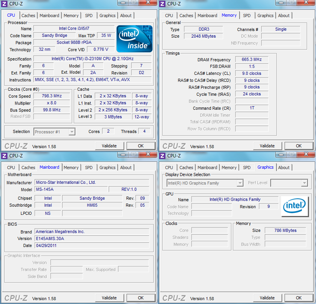Image resolution: width=316 pixels, height=304 pixels.
Task: Click the Multiplier value x 8.0
Action: pyautogui.click(x=52, y=103)
